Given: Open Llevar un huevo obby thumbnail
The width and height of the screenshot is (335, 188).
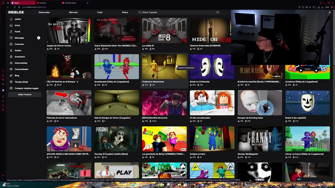Looking at the screenshot, I should point(308,139).
